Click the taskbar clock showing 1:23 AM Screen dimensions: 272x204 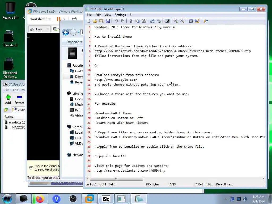tap(258, 199)
